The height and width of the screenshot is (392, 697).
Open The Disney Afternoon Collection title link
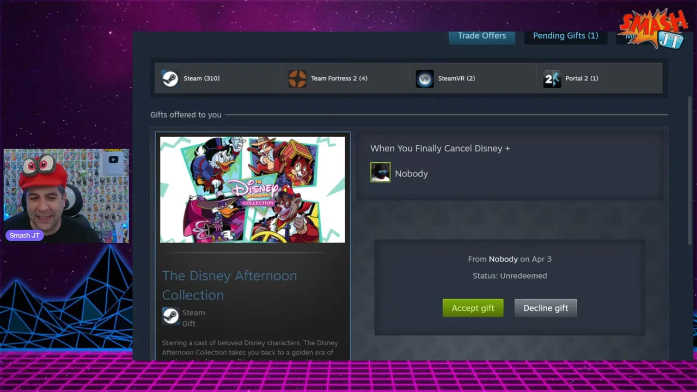229,285
